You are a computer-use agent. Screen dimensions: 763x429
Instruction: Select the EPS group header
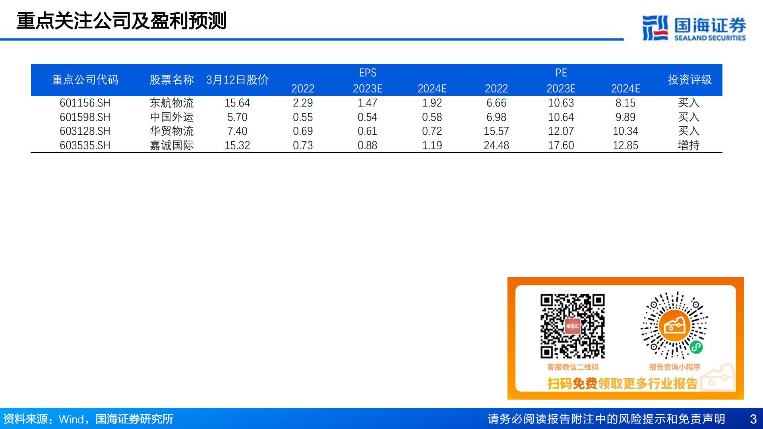point(368,73)
